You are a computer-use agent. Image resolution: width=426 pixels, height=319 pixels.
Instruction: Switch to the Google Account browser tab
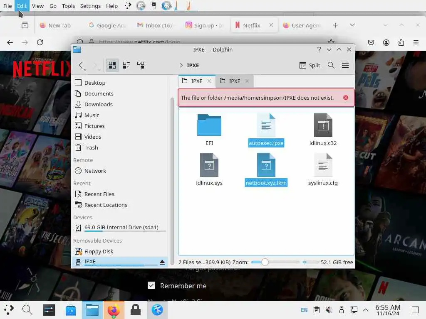(x=107, y=25)
